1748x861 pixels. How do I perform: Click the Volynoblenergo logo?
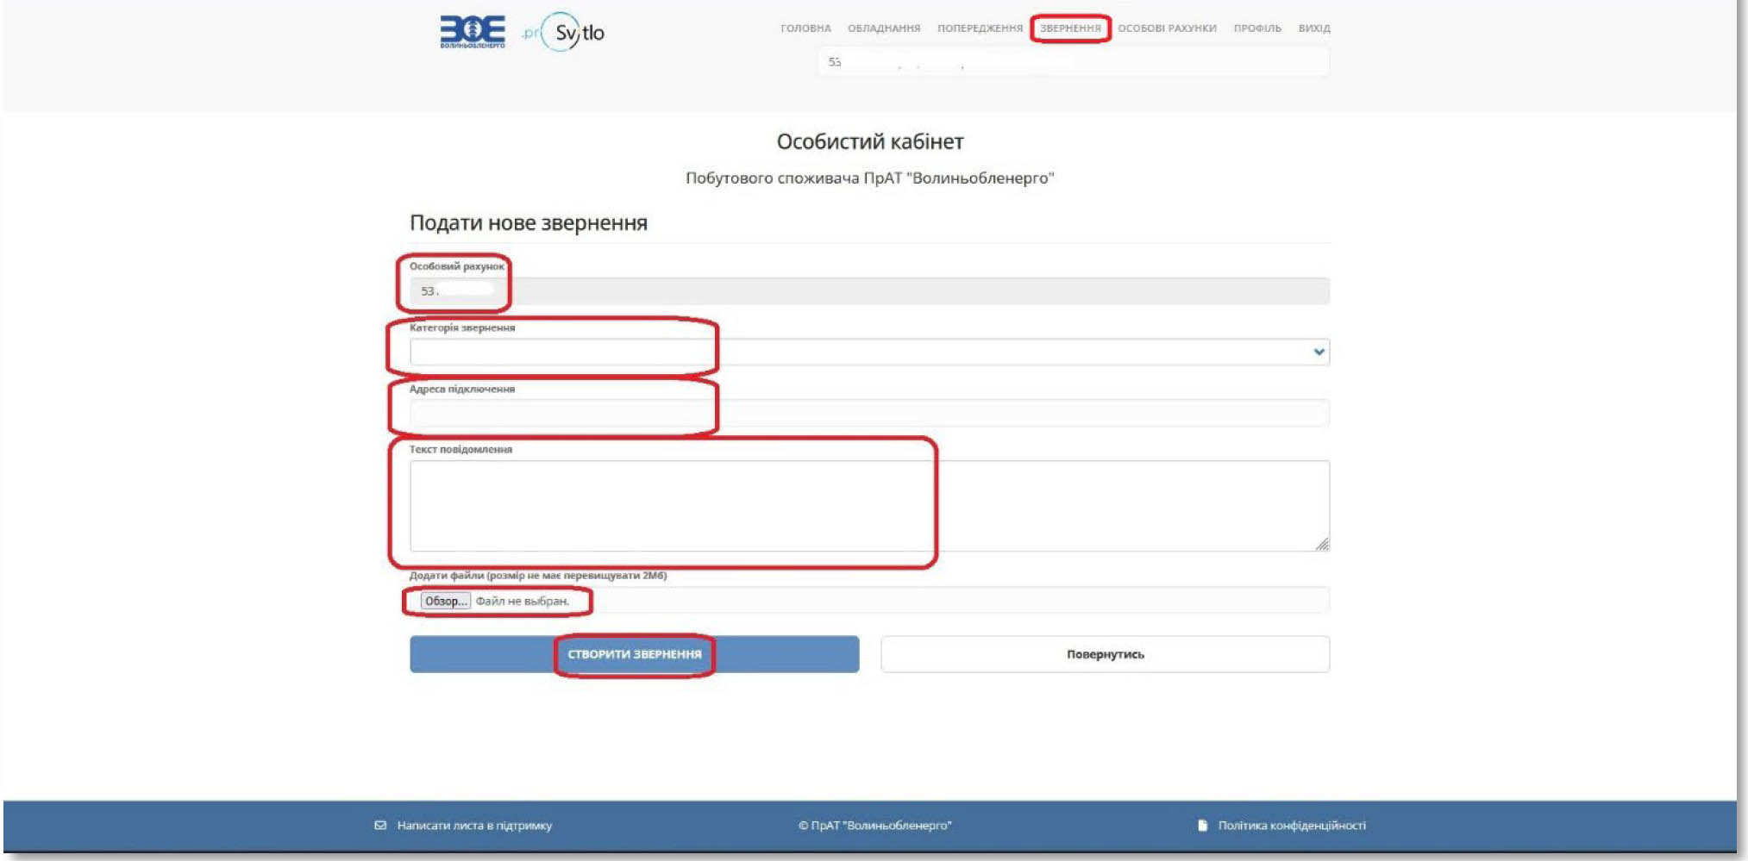click(473, 32)
